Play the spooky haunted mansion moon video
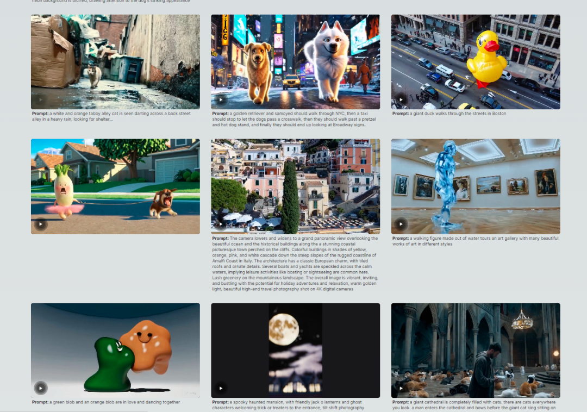This screenshot has width=587, height=412. (x=221, y=388)
